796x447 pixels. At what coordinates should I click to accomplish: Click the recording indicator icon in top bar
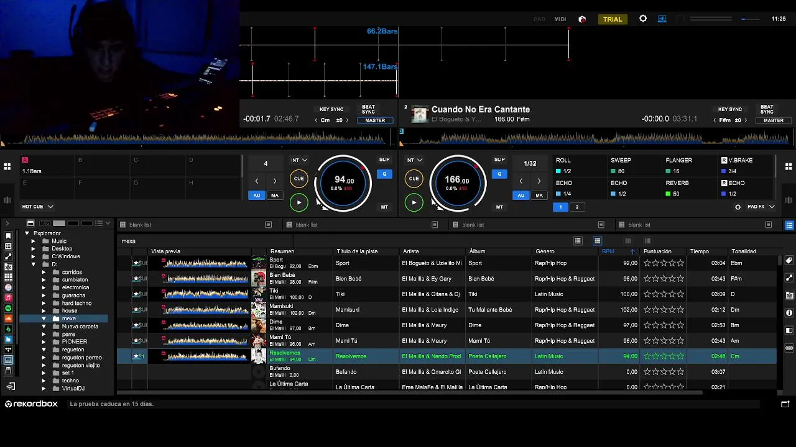[x=582, y=19]
